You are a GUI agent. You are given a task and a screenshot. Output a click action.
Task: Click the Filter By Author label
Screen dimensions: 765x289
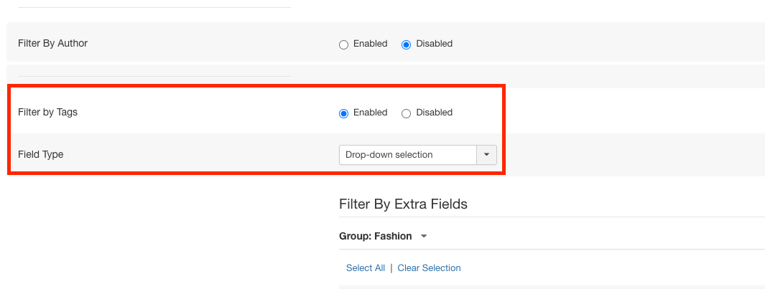click(52, 44)
